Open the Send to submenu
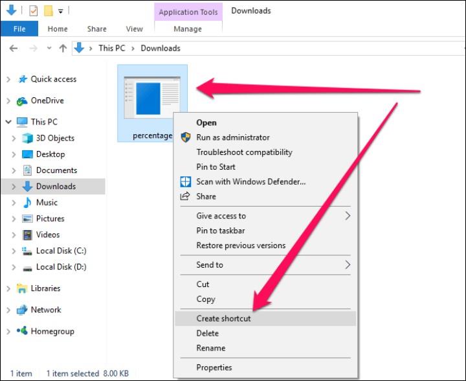The height and width of the screenshot is (381, 466). (210, 264)
